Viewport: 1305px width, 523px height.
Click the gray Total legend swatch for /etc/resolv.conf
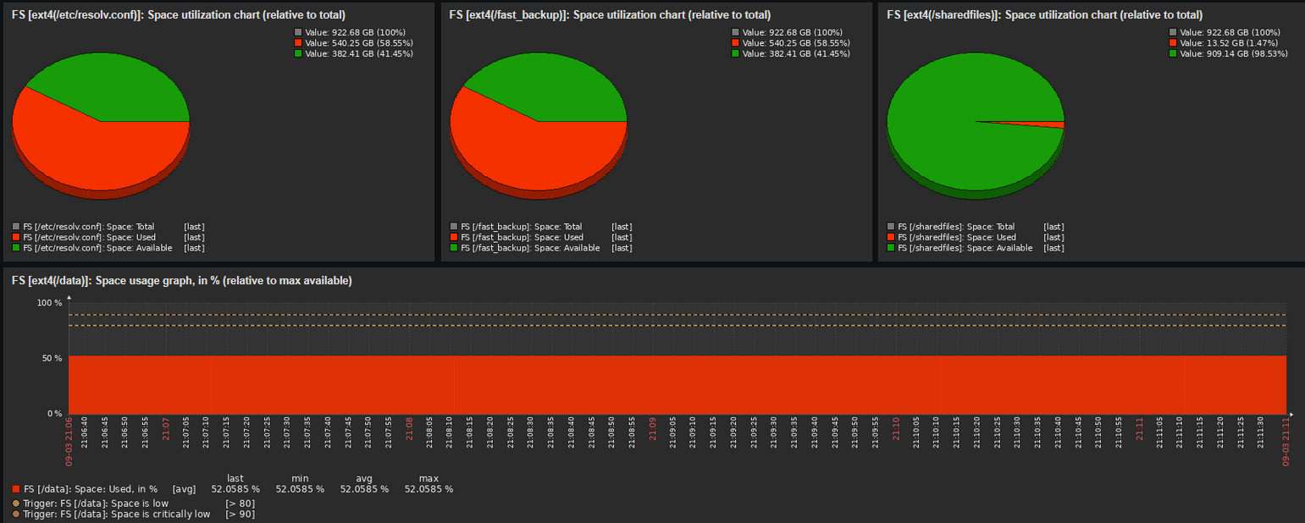click(x=15, y=226)
